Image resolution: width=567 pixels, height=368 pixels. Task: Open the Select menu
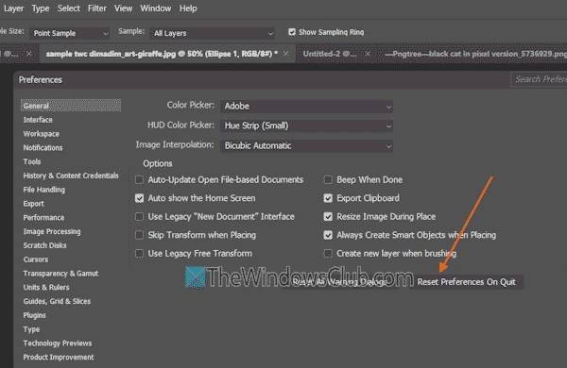point(69,8)
